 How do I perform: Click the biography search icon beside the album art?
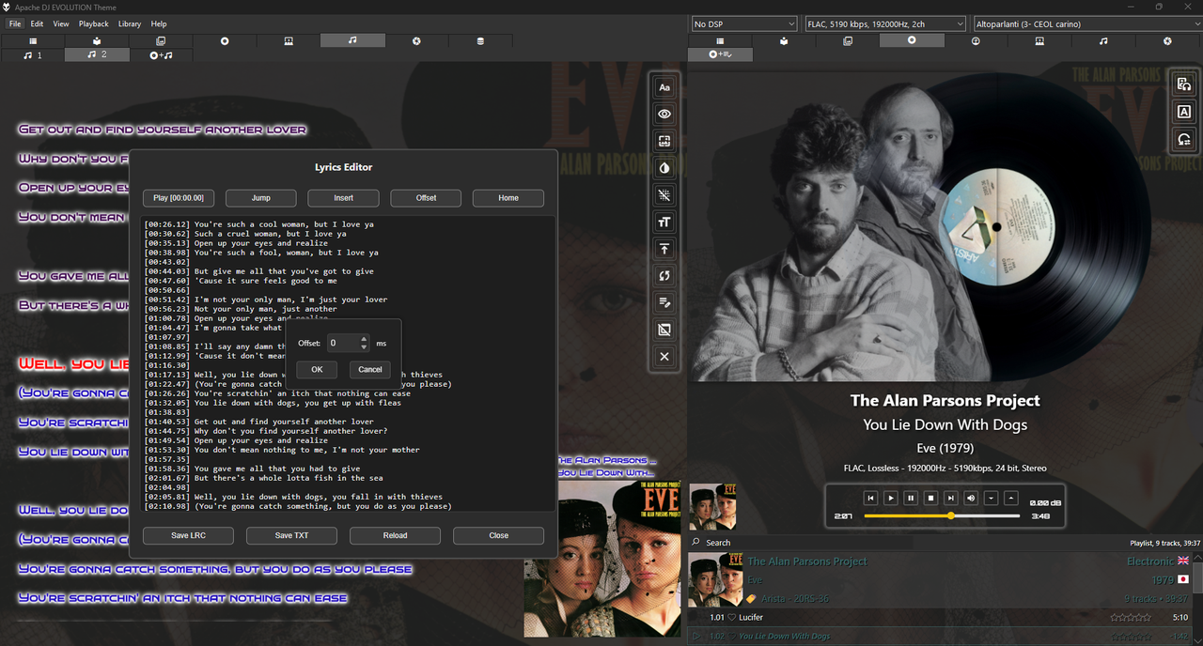(1184, 85)
